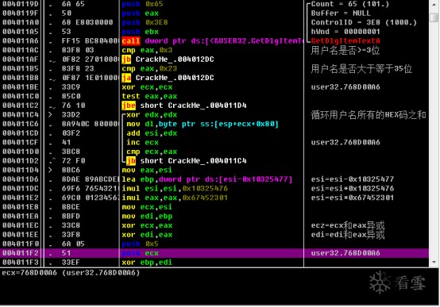The image size is (440, 307).
Task: Select the 'jb CrackMe_.004012DC' jump instruction
Action: pos(168,59)
